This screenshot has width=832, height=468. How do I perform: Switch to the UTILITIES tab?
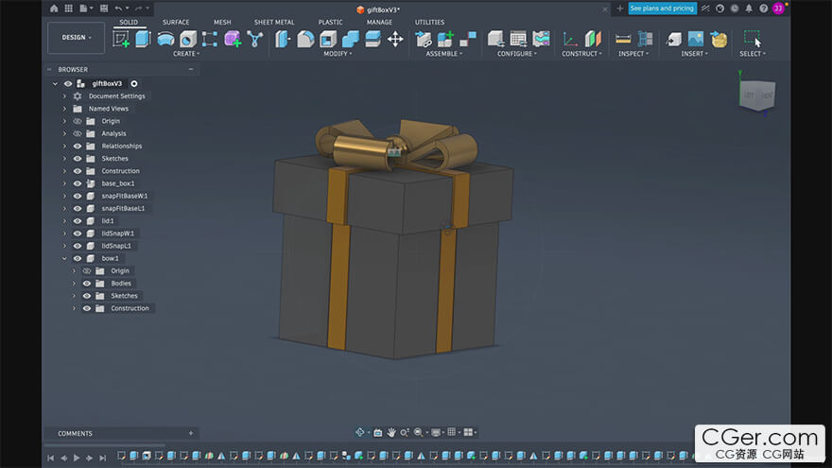429,23
